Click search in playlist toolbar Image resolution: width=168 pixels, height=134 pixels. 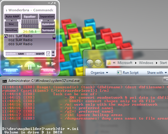click(40, 54)
